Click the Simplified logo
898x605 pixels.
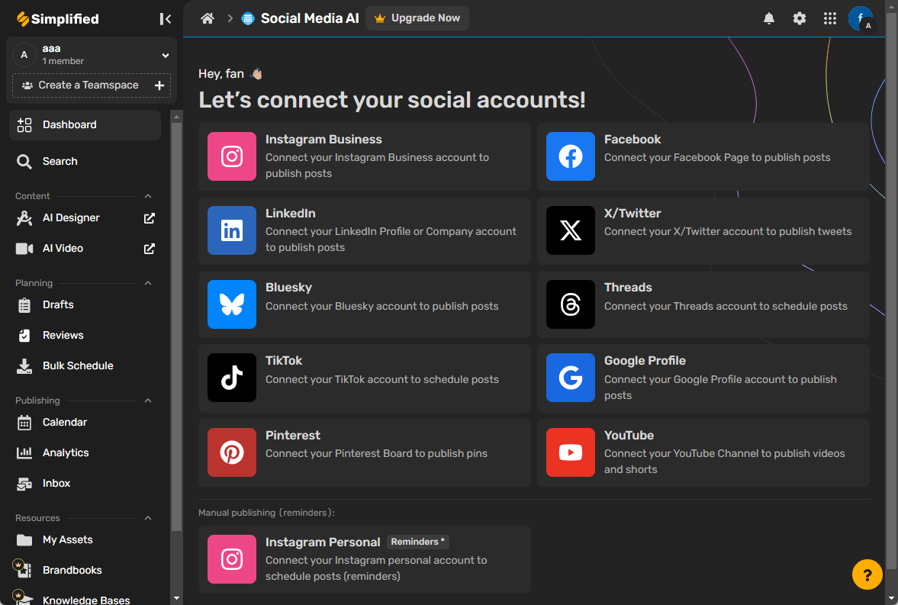57,19
